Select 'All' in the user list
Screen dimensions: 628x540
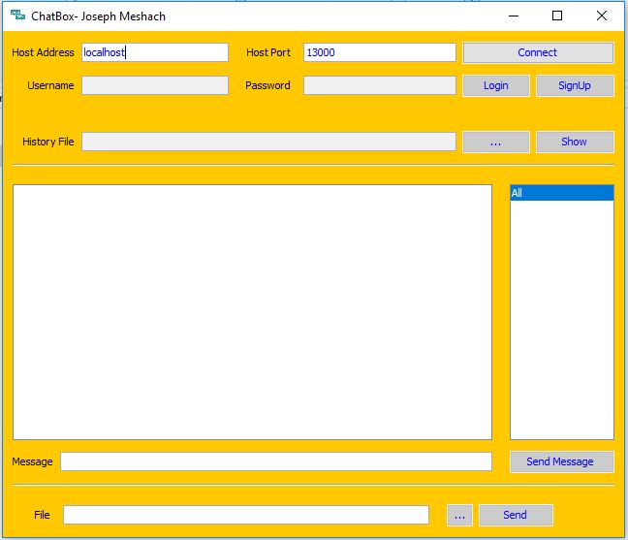coord(561,193)
